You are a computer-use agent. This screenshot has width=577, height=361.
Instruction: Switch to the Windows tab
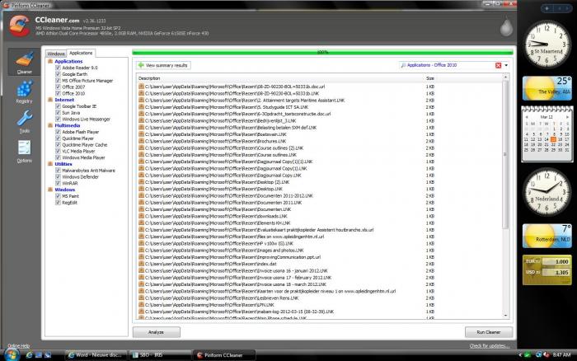point(56,54)
